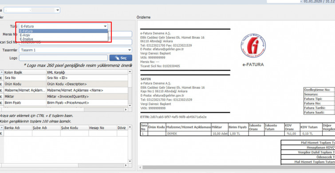The width and height of the screenshot is (335, 173).
Task: Click the Sıra No <ID> XML cell
Action: click(x=87, y=78)
